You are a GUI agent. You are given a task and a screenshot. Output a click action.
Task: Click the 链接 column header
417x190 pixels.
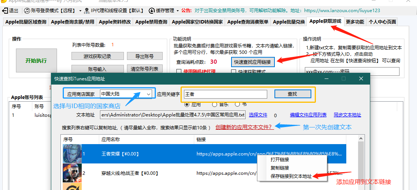[x=270, y=139]
